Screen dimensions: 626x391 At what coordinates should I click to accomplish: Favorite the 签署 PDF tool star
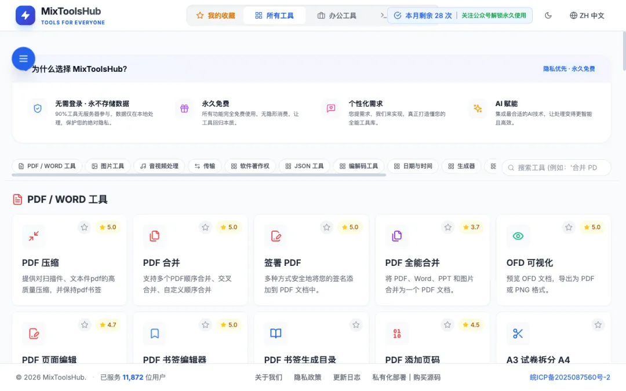pyautogui.click(x=326, y=227)
